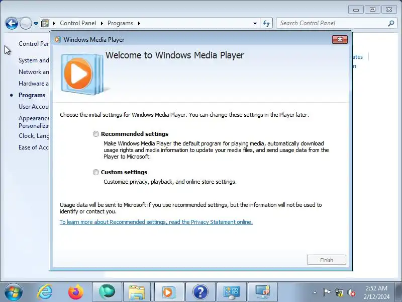Open the Privacy Statement online link
Viewport: 402px width, 302px height.
(x=156, y=222)
